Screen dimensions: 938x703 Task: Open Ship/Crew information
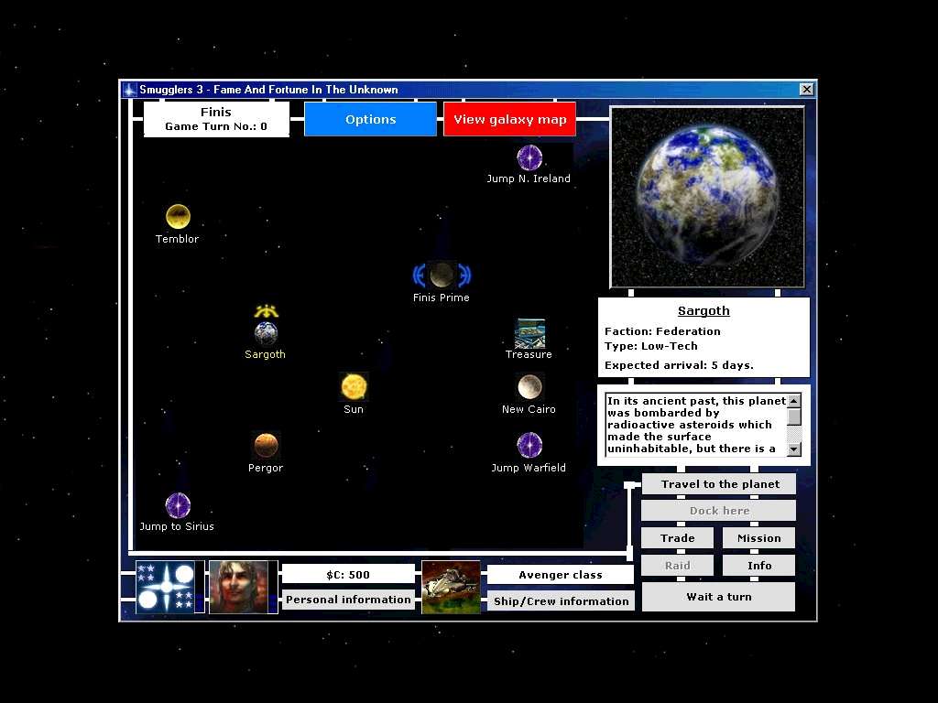pos(561,600)
